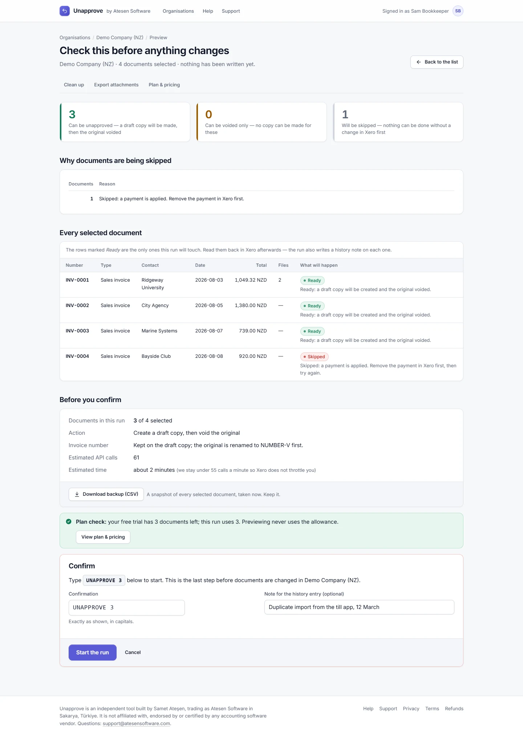Viewport: 523px width, 736px height.
Task: Open Organisations in the top navigation
Action: (x=178, y=11)
